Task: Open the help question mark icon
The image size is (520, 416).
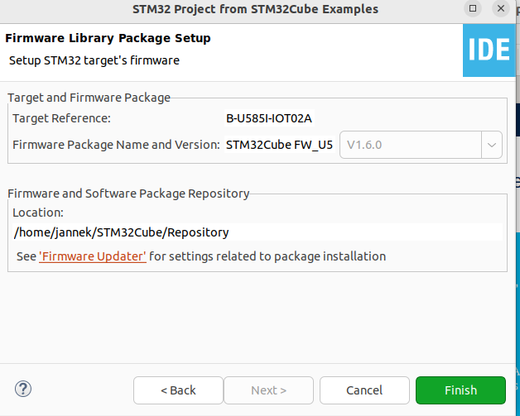Action: coord(22,389)
